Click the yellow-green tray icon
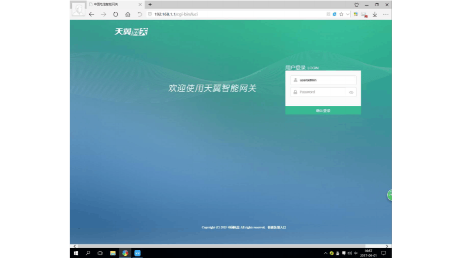The height and width of the screenshot is (258, 461). tap(331, 253)
